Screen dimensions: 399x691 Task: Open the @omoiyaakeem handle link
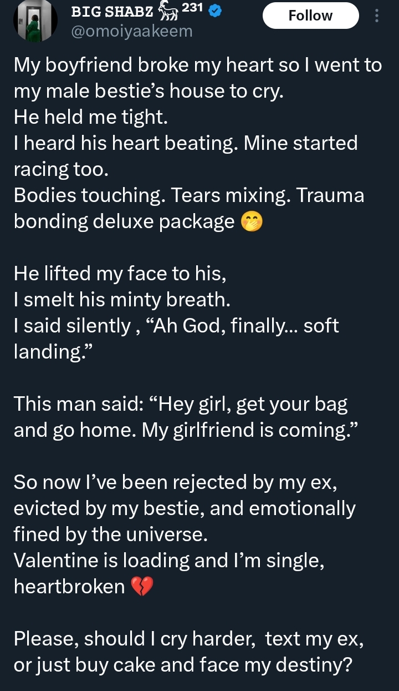click(132, 31)
